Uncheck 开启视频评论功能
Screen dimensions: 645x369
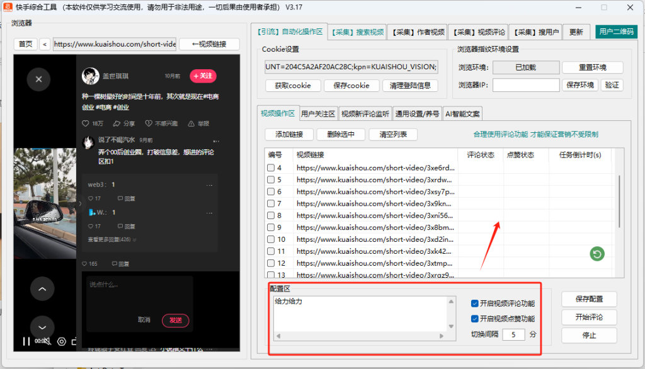pyautogui.click(x=475, y=304)
